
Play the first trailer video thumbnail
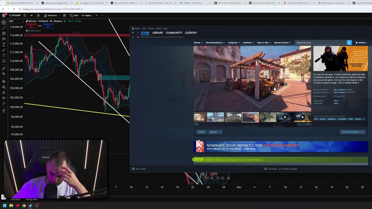pyautogui.click(x=285, y=117)
